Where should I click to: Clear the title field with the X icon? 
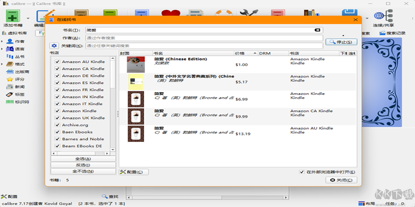coord(317,30)
